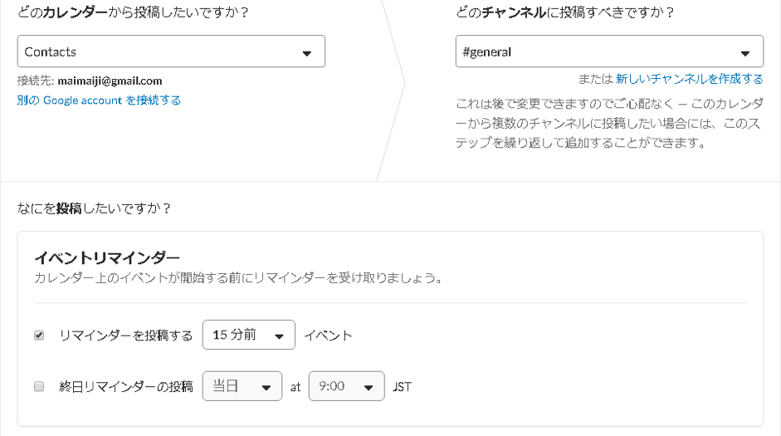Image resolution: width=781 pixels, height=436 pixels.
Task: Click the arrow icon beside 9:00
Action: 369,388
